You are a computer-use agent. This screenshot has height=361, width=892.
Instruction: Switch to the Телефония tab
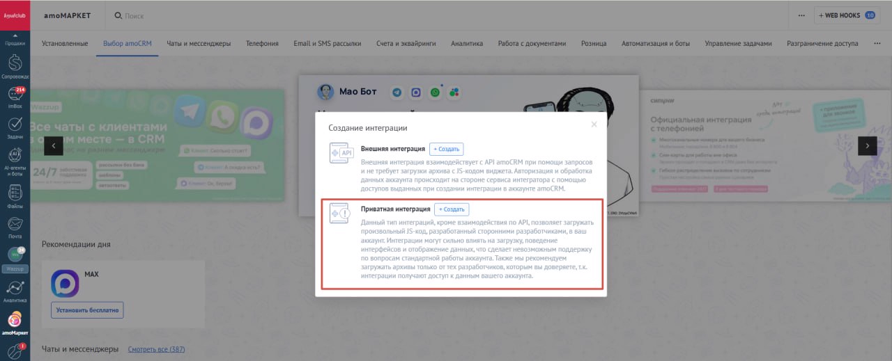pyautogui.click(x=262, y=43)
